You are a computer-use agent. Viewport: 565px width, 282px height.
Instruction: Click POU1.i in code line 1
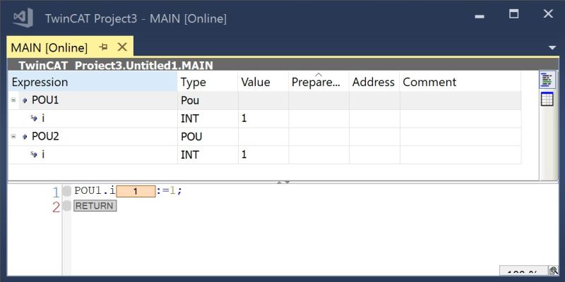tap(95, 190)
